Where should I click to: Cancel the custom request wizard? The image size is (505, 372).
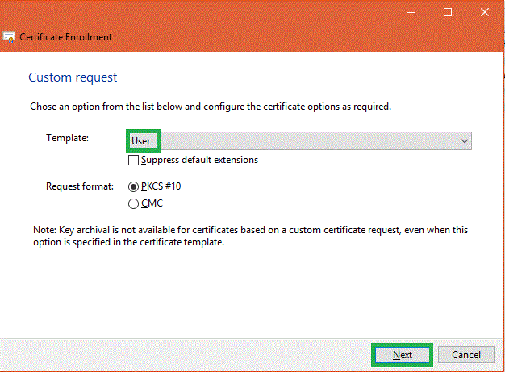[466, 355]
